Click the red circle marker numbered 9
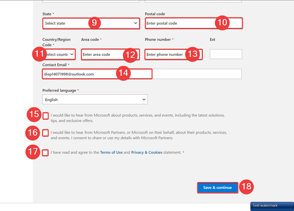This screenshot has width=294, height=211. [x=94, y=22]
